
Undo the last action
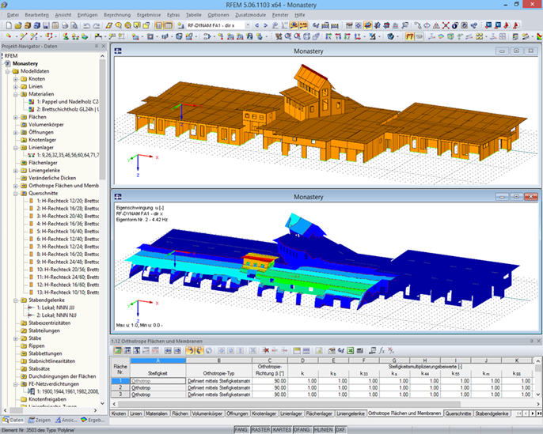(86, 25)
